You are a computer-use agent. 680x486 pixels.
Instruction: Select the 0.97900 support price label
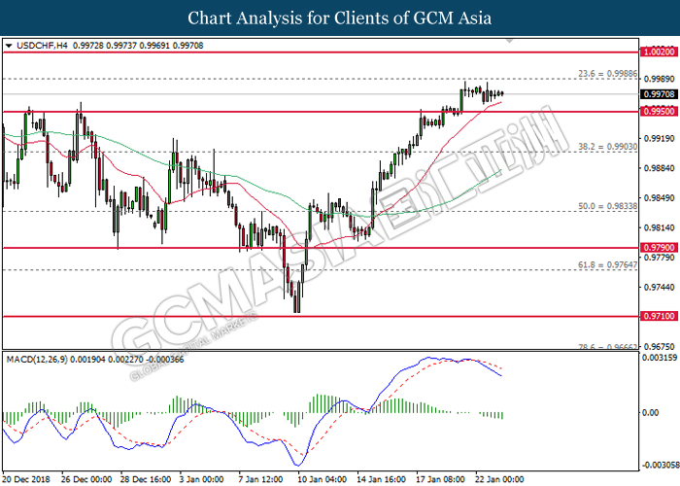tap(659, 247)
